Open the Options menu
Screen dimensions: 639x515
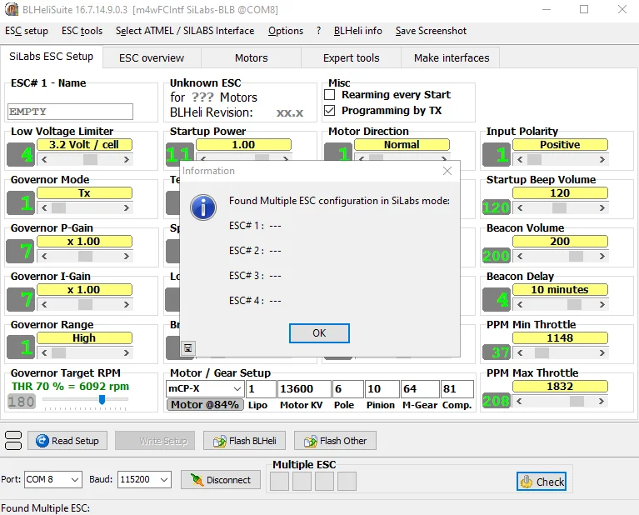pyautogui.click(x=286, y=31)
